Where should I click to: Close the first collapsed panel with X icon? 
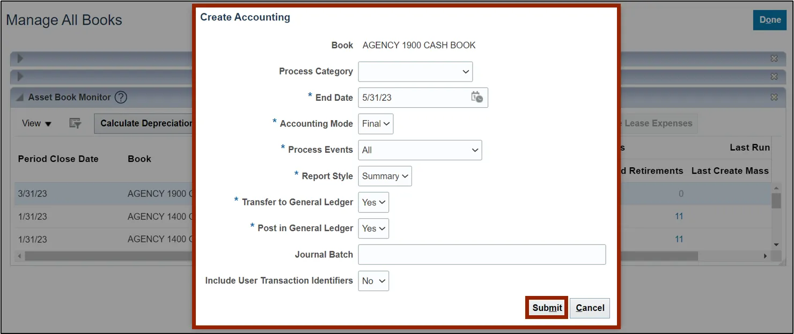pyautogui.click(x=774, y=58)
